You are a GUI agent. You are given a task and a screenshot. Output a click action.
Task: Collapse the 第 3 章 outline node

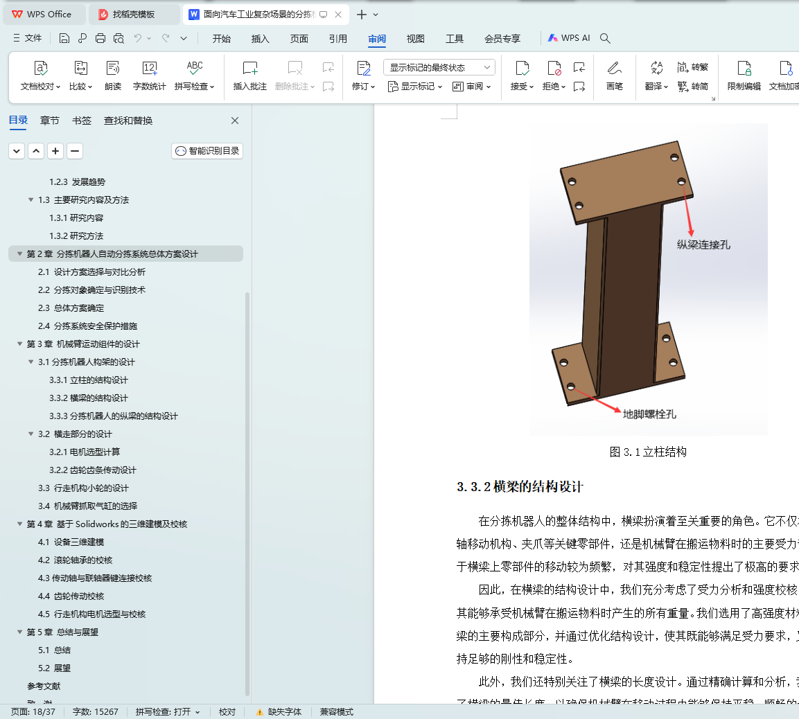[x=19, y=344]
